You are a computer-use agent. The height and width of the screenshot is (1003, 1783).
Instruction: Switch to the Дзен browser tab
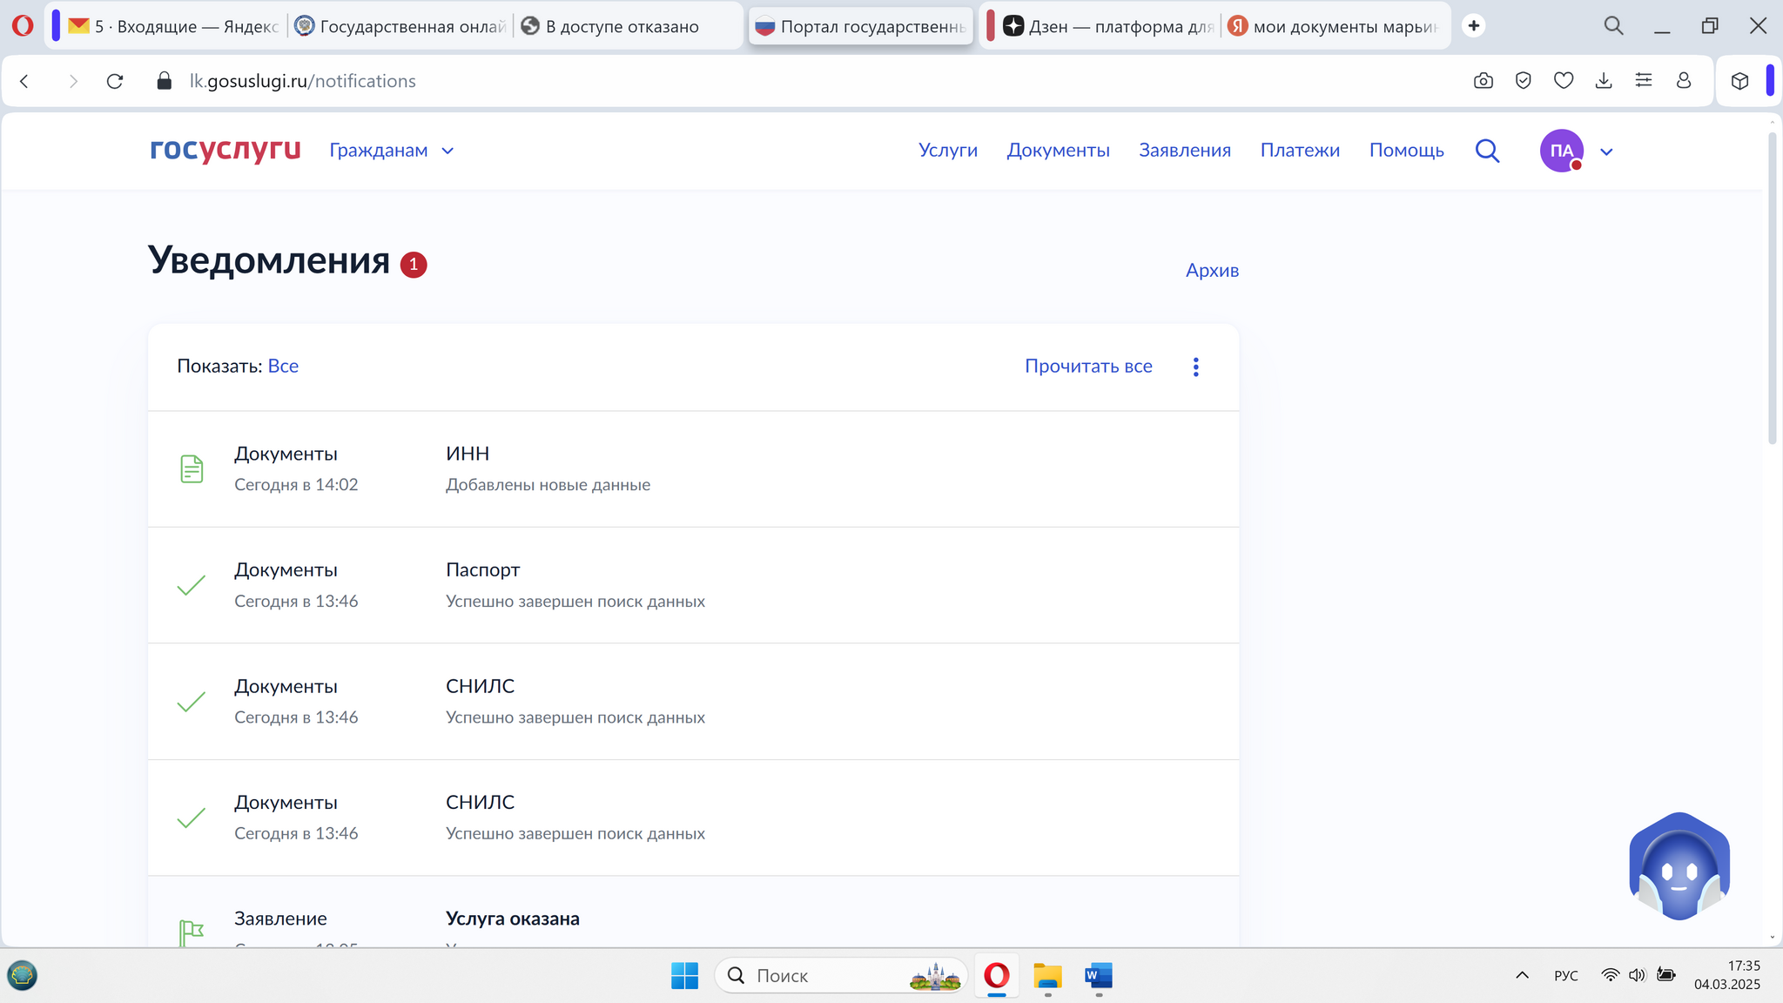click(x=1107, y=26)
